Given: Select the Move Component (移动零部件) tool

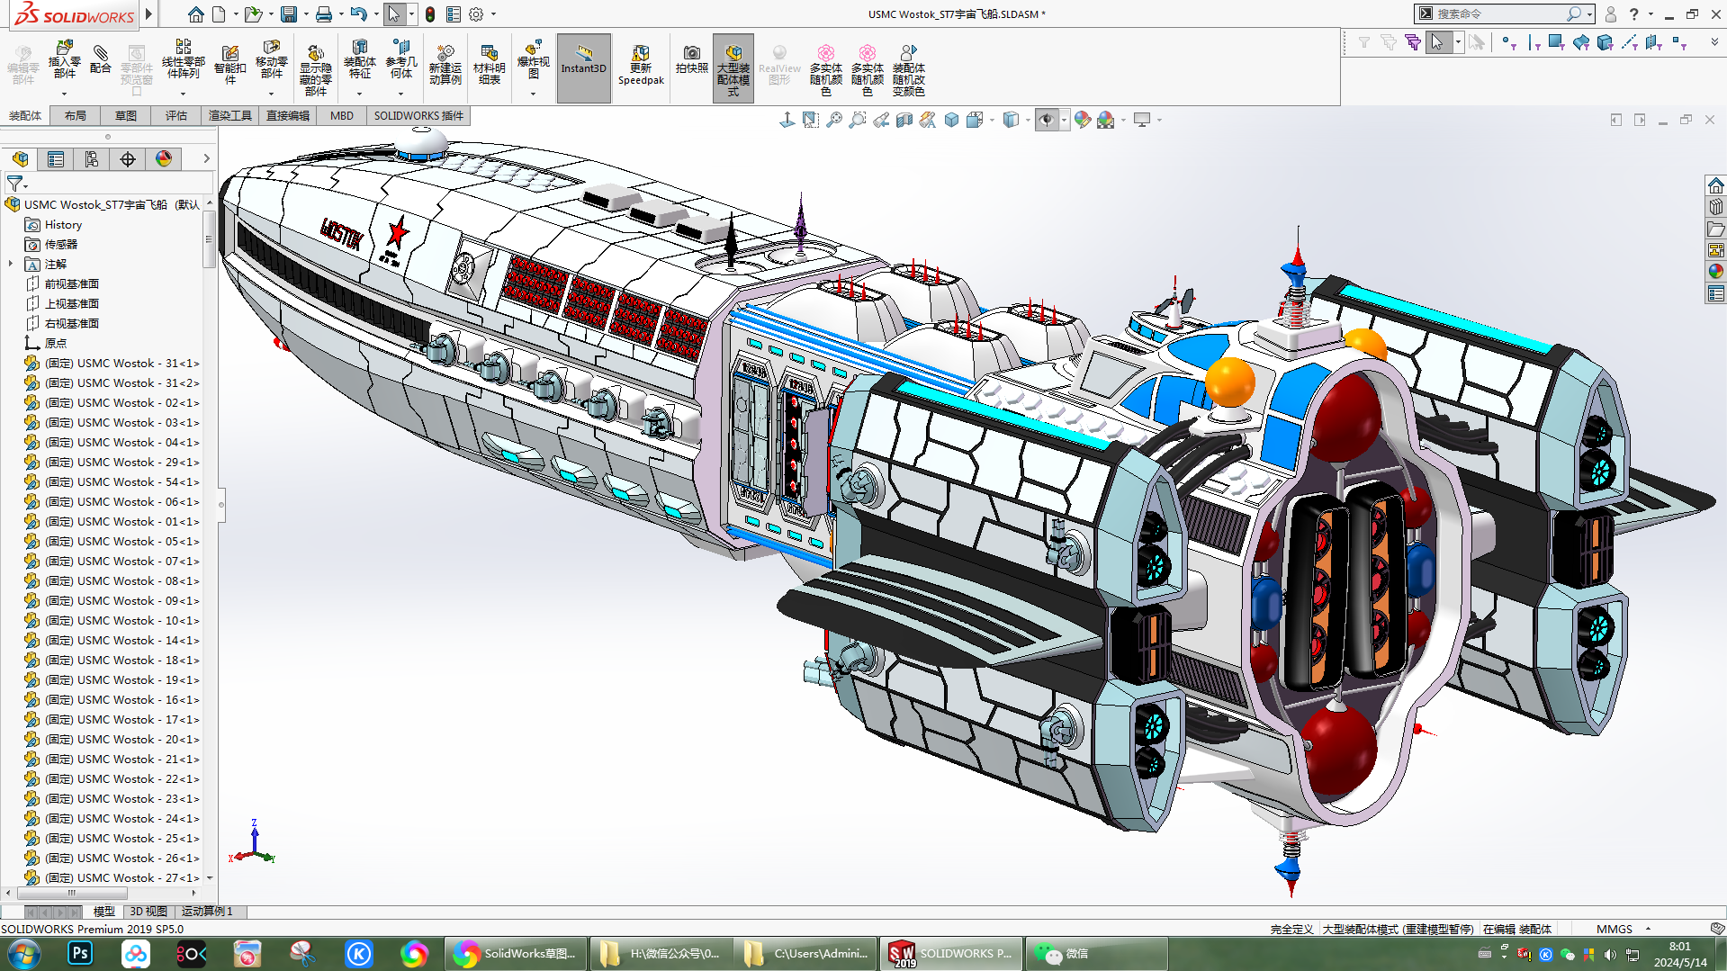Looking at the screenshot, I should coord(271,60).
